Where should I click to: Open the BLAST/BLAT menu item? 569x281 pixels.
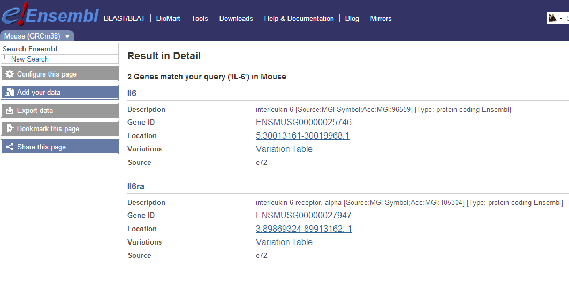(x=124, y=18)
